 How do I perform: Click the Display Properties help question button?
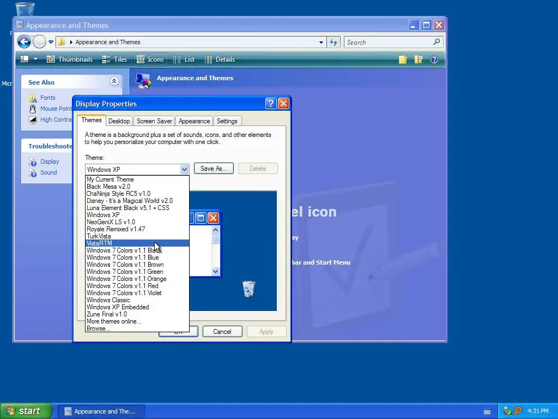(x=270, y=103)
